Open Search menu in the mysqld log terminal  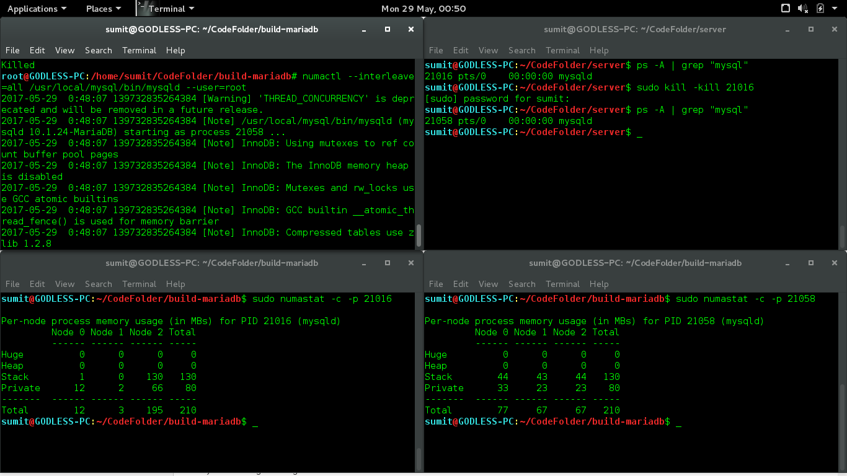pos(98,50)
